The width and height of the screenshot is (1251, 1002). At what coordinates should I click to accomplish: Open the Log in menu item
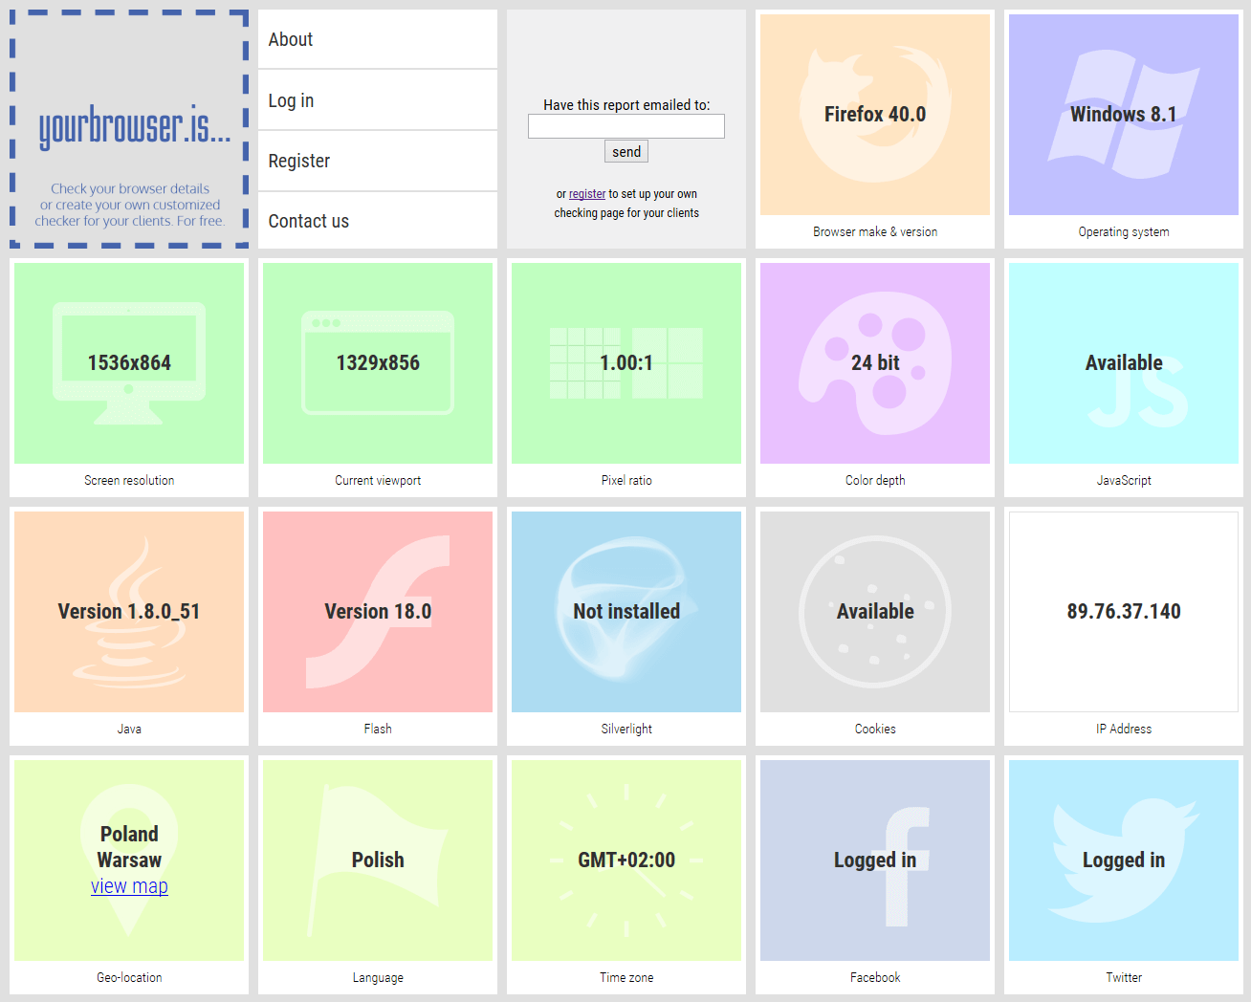pyautogui.click(x=378, y=100)
